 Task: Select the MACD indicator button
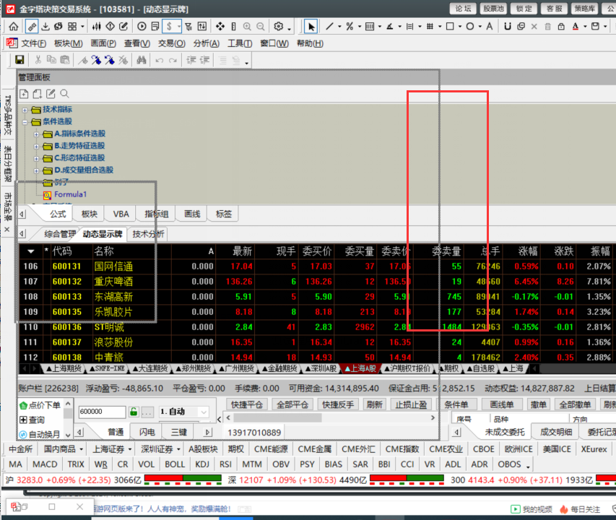tap(45, 464)
